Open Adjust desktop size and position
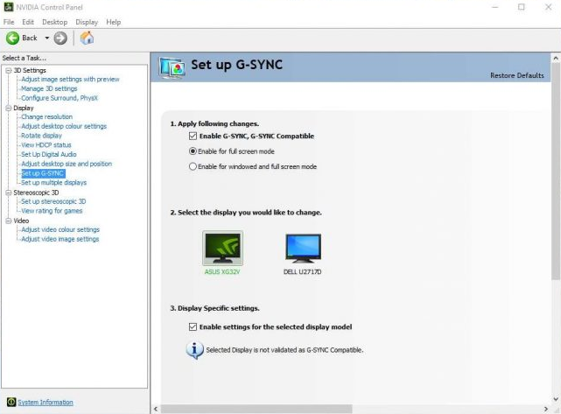The height and width of the screenshot is (414, 561). pos(67,164)
